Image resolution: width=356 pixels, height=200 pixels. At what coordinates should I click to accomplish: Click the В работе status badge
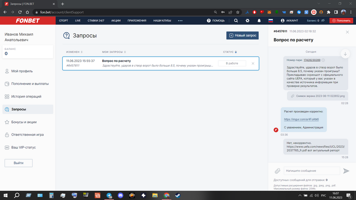[232, 63]
